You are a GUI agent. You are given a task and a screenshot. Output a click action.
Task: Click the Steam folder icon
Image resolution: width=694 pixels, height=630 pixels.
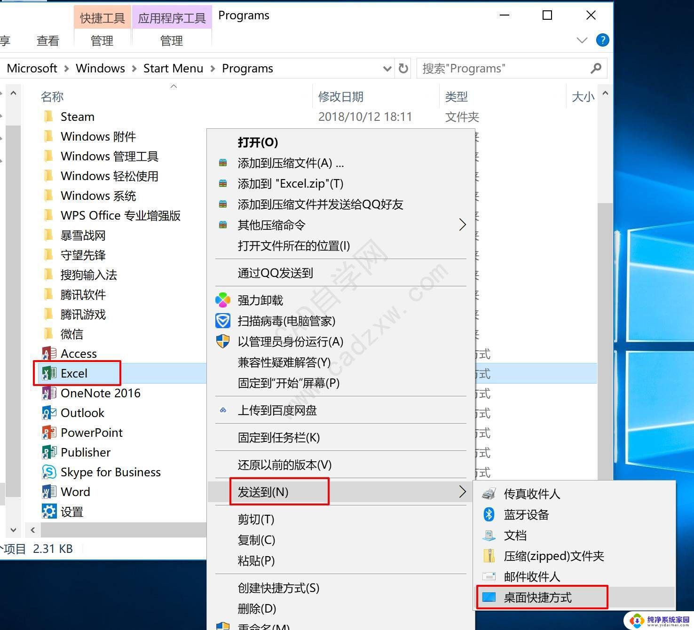click(x=48, y=116)
